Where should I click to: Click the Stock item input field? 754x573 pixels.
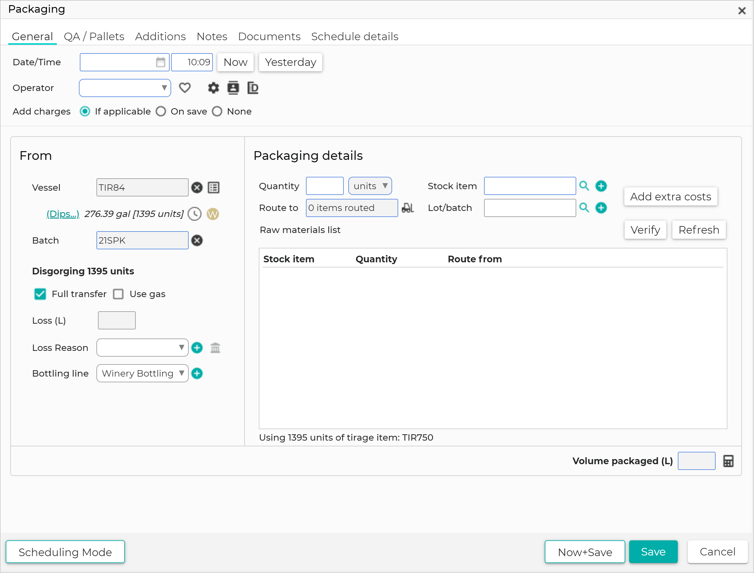[x=530, y=186]
